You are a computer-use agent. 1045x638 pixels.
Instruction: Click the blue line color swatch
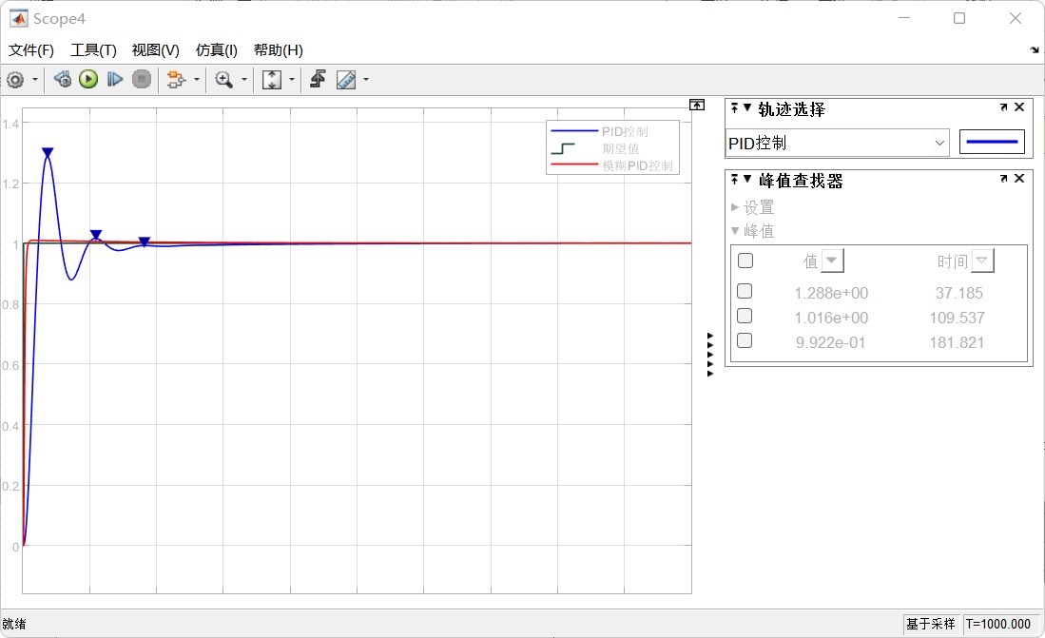pos(992,142)
